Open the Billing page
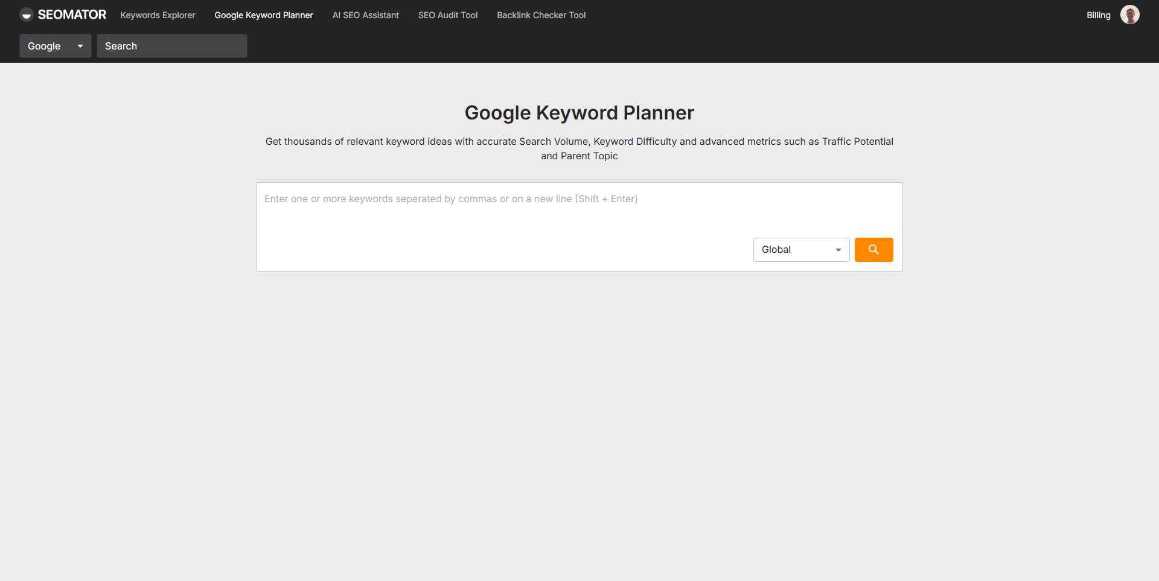This screenshot has height=581, width=1159. pos(1098,15)
